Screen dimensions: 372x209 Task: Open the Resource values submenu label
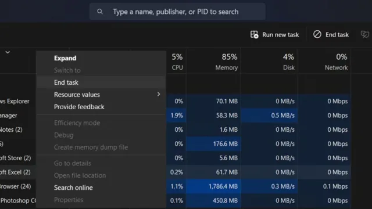(77, 95)
